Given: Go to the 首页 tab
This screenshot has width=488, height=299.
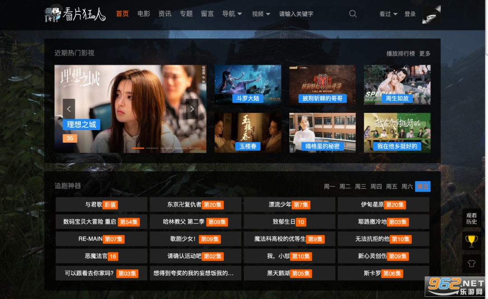Looking at the screenshot, I should [x=122, y=14].
